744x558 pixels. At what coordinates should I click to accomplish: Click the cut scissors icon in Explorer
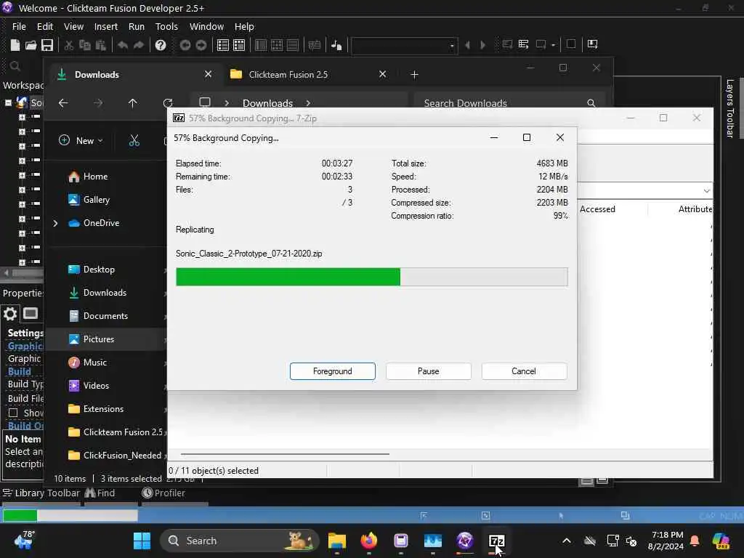pos(134,140)
